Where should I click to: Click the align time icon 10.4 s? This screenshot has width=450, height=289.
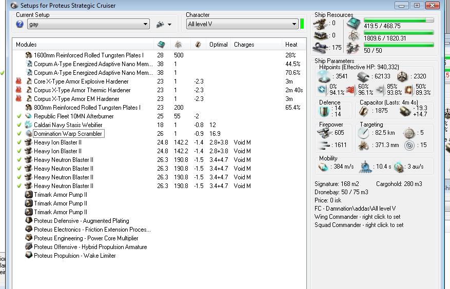pos(365,167)
